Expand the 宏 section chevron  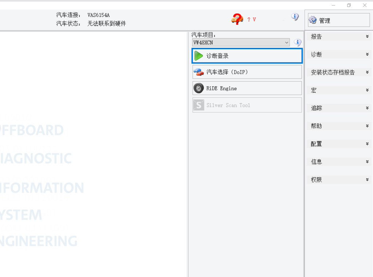pos(367,90)
